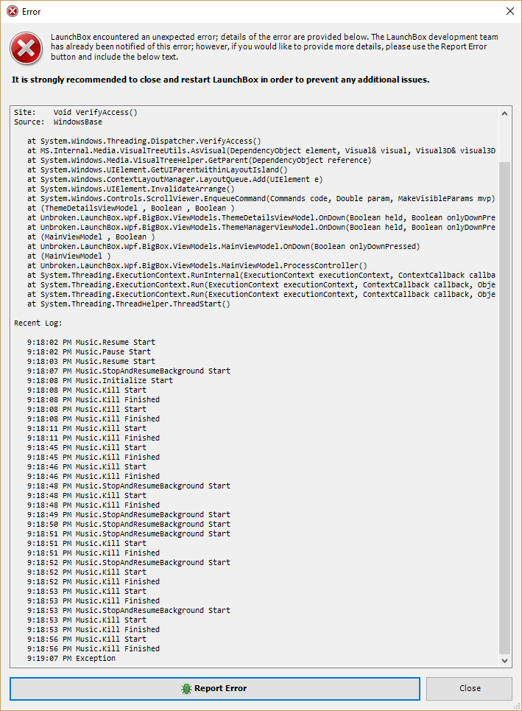Click the '9:18:56 PM Music.Kill Finished' entry

[94, 648]
